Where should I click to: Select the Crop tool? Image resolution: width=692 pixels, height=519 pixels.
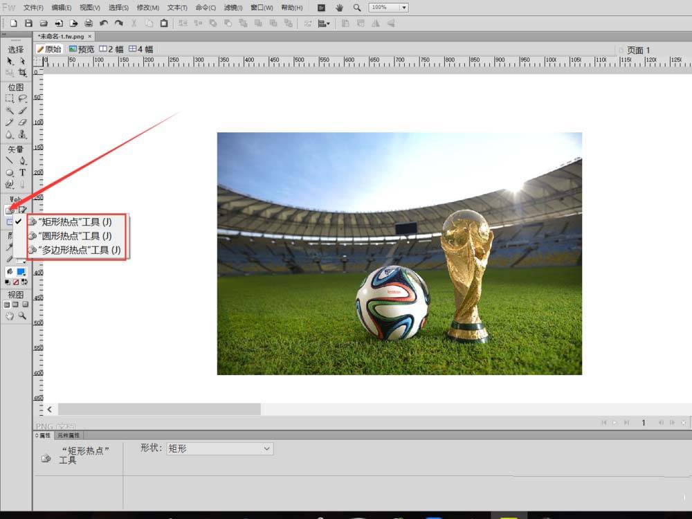(22, 73)
